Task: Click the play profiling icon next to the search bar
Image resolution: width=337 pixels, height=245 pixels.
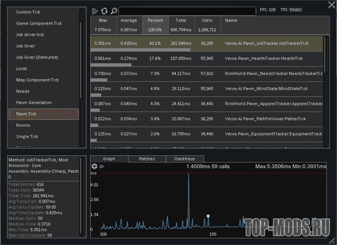Action: [95, 11]
